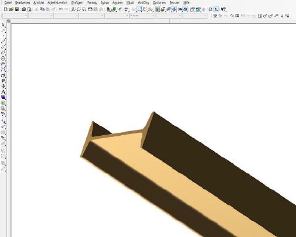Select the Text tool (letter A)
296x237 pixels.
3,92
